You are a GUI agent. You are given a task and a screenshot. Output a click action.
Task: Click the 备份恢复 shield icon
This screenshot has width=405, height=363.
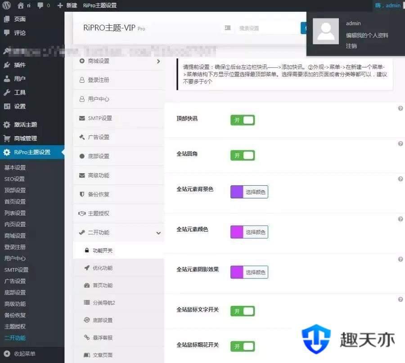click(82, 194)
